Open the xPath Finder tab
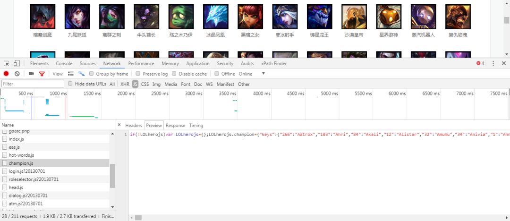The width and height of the screenshot is (510, 221). click(274, 63)
